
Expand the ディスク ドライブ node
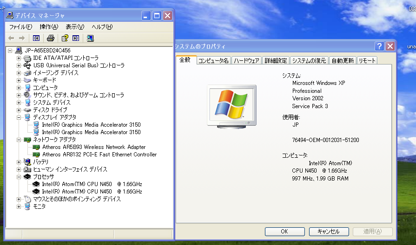pyautogui.click(x=19, y=110)
